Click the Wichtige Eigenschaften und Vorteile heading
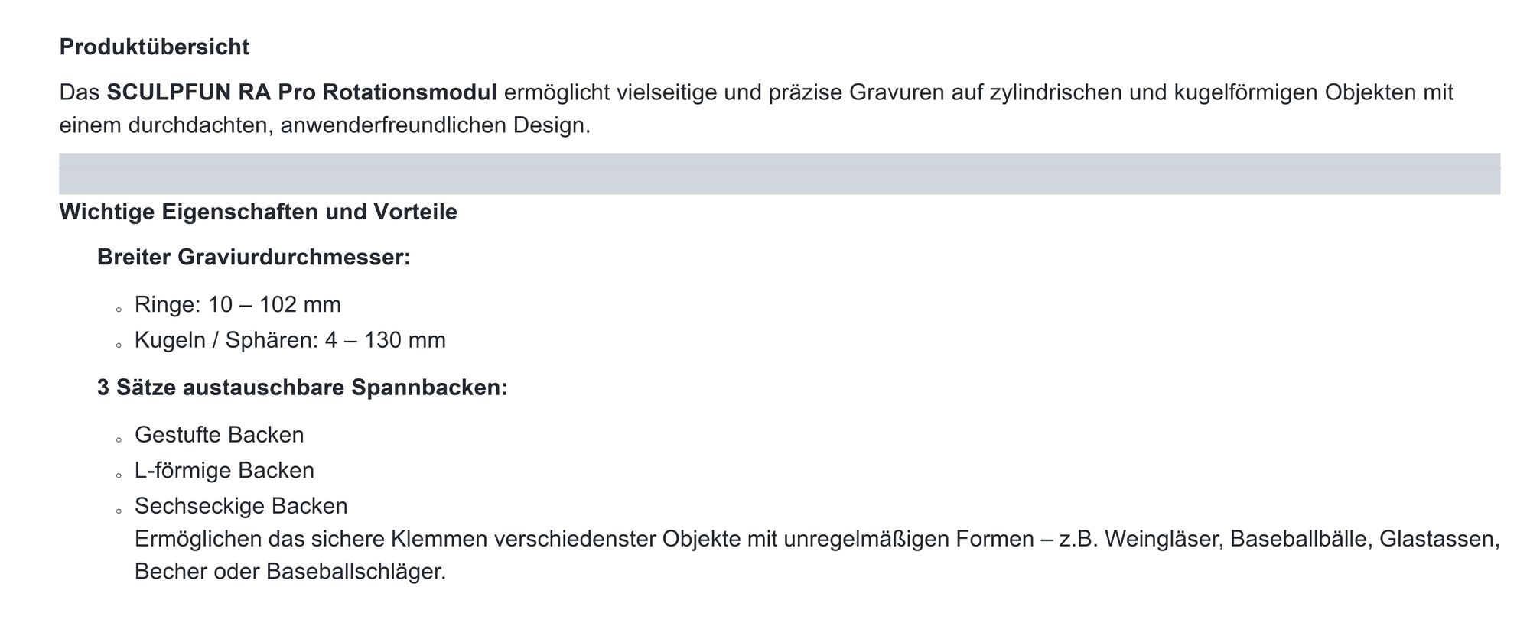The image size is (1530, 626). 259,212
